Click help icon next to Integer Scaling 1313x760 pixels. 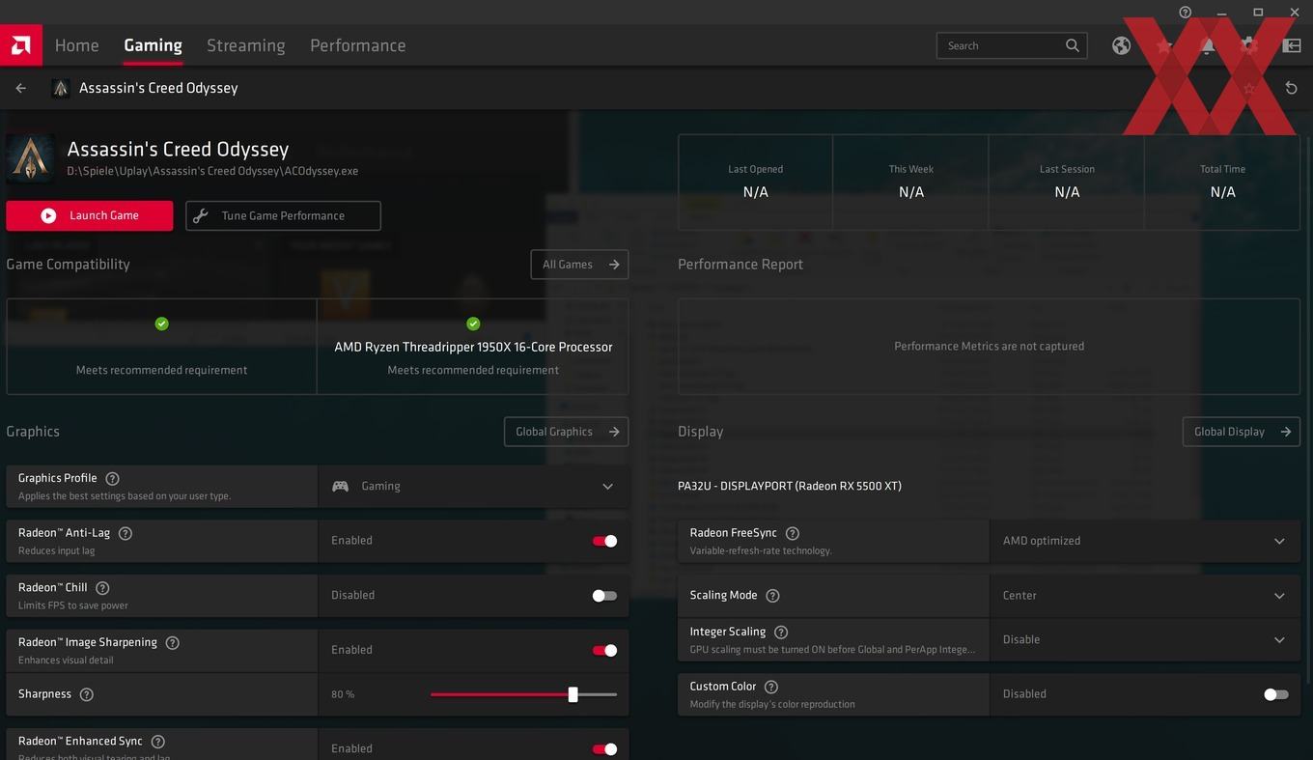click(781, 633)
